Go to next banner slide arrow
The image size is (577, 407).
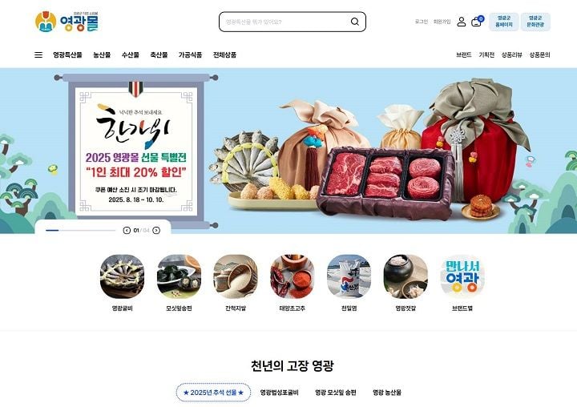point(156,231)
